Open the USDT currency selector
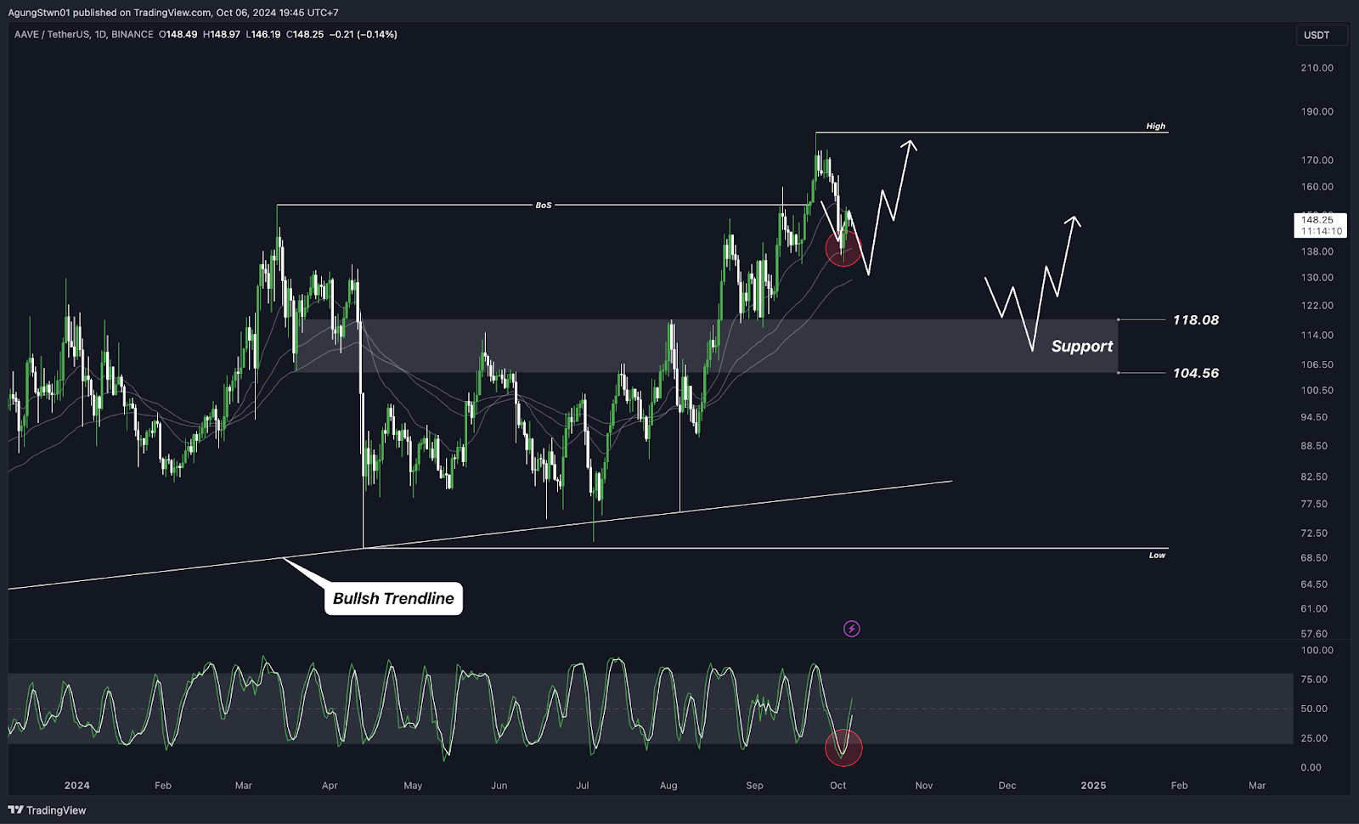 1322,35
